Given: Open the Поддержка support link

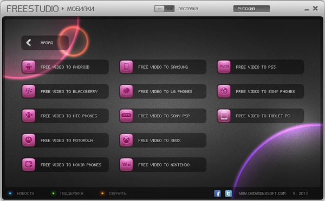Looking at the screenshot, I should [x=71, y=193].
